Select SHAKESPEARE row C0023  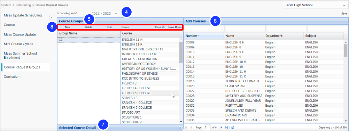[x=264, y=86]
